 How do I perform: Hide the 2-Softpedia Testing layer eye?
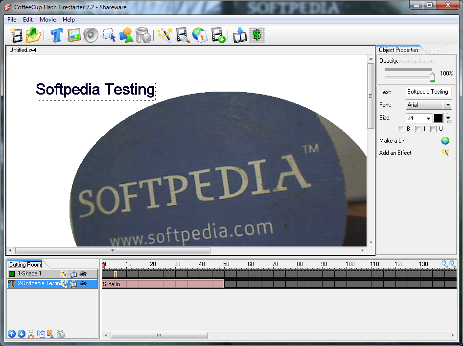pyautogui.click(x=83, y=284)
